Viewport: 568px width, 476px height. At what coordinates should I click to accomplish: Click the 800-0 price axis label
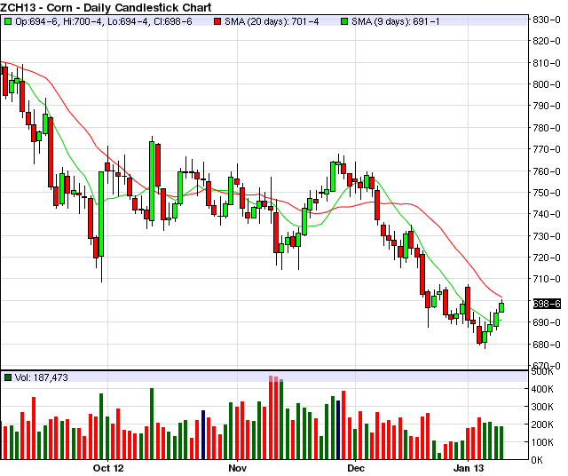tap(547, 84)
